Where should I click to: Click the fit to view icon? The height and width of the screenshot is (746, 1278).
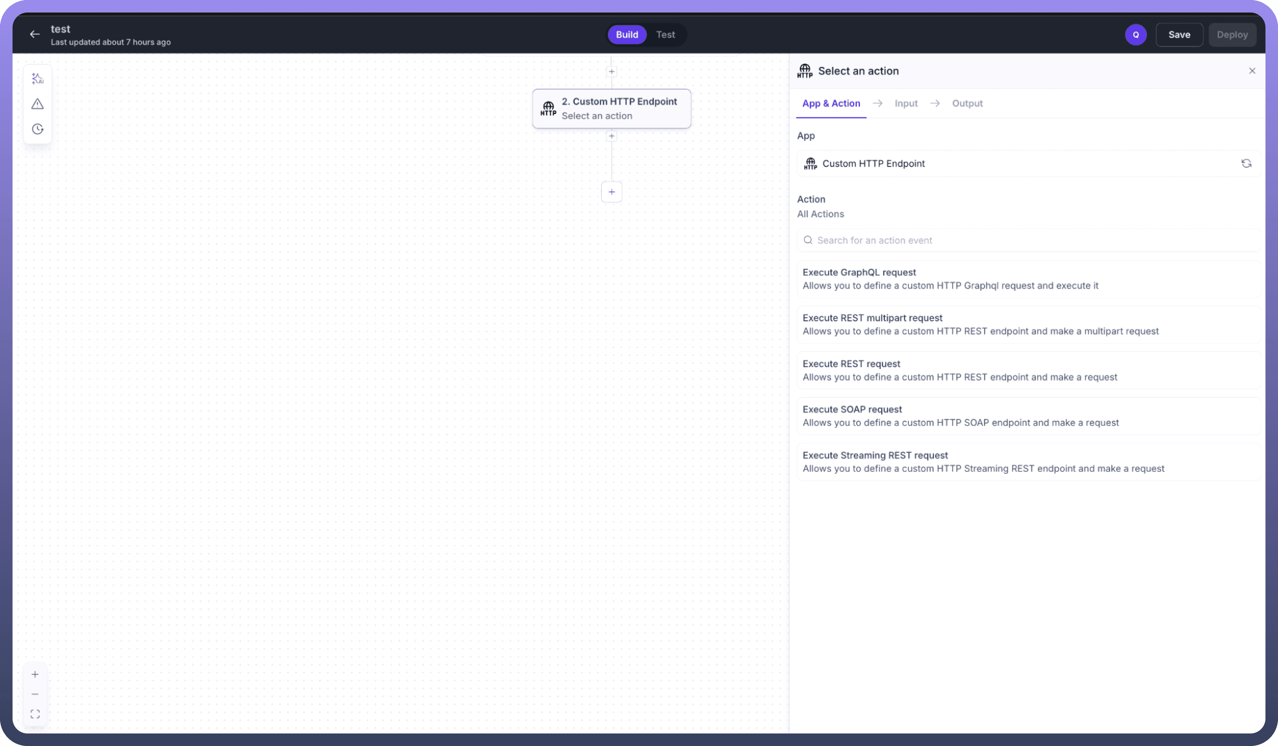[x=35, y=713]
